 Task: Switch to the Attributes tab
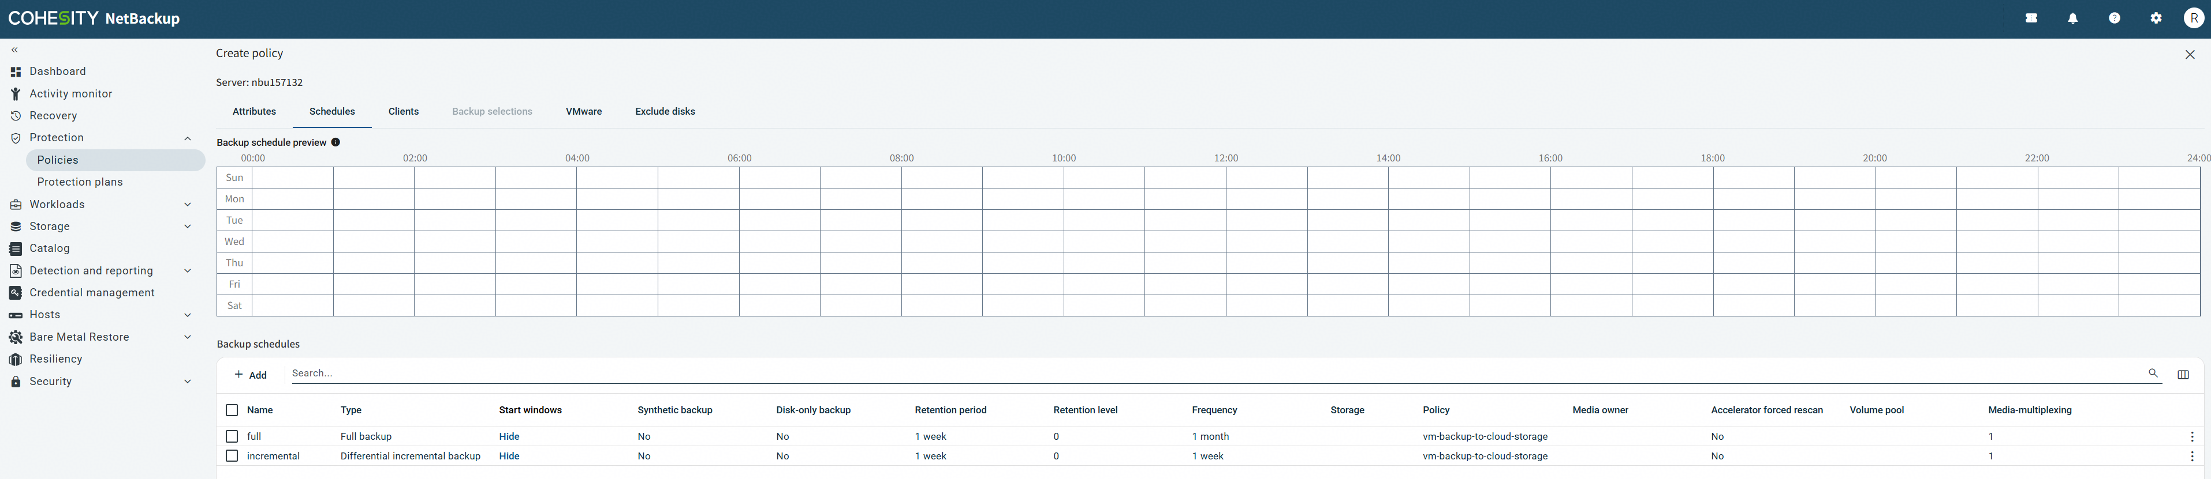[x=254, y=111]
